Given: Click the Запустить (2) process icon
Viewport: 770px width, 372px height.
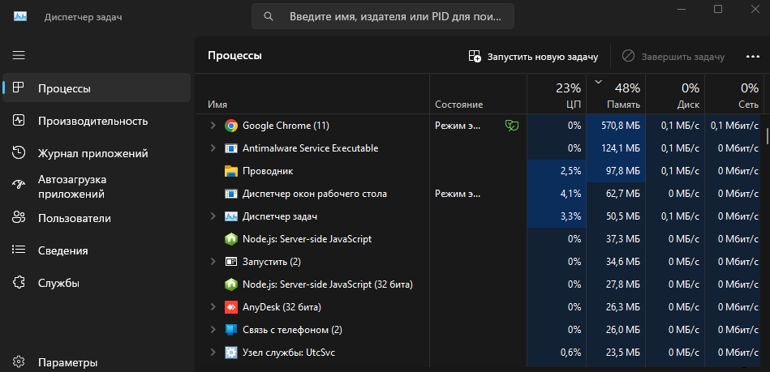Looking at the screenshot, I should coord(230,262).
